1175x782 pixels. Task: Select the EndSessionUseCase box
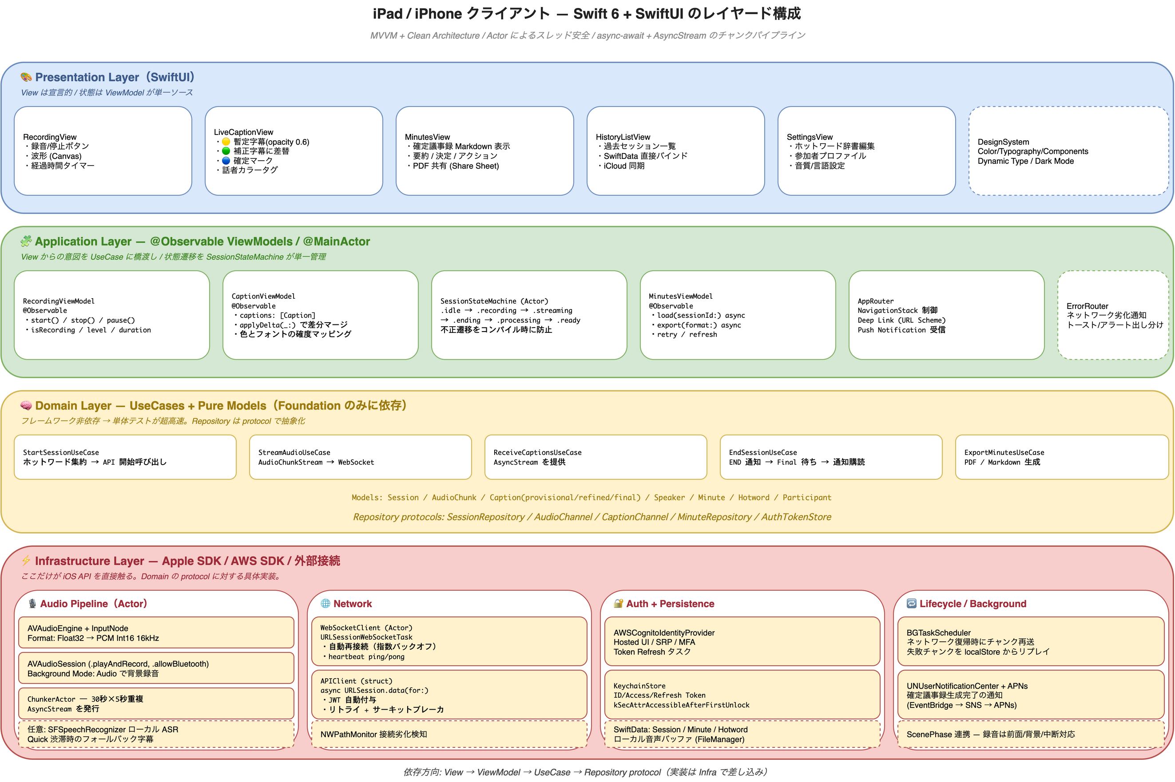point(831,457)
